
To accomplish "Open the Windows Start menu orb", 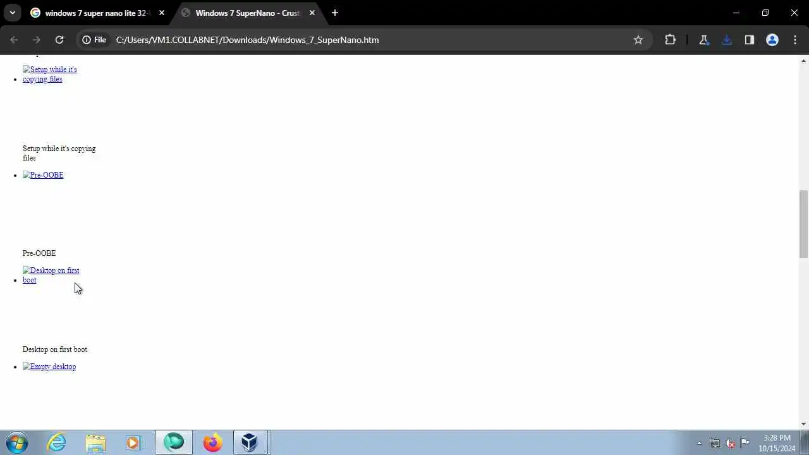I will coord(17,442).
